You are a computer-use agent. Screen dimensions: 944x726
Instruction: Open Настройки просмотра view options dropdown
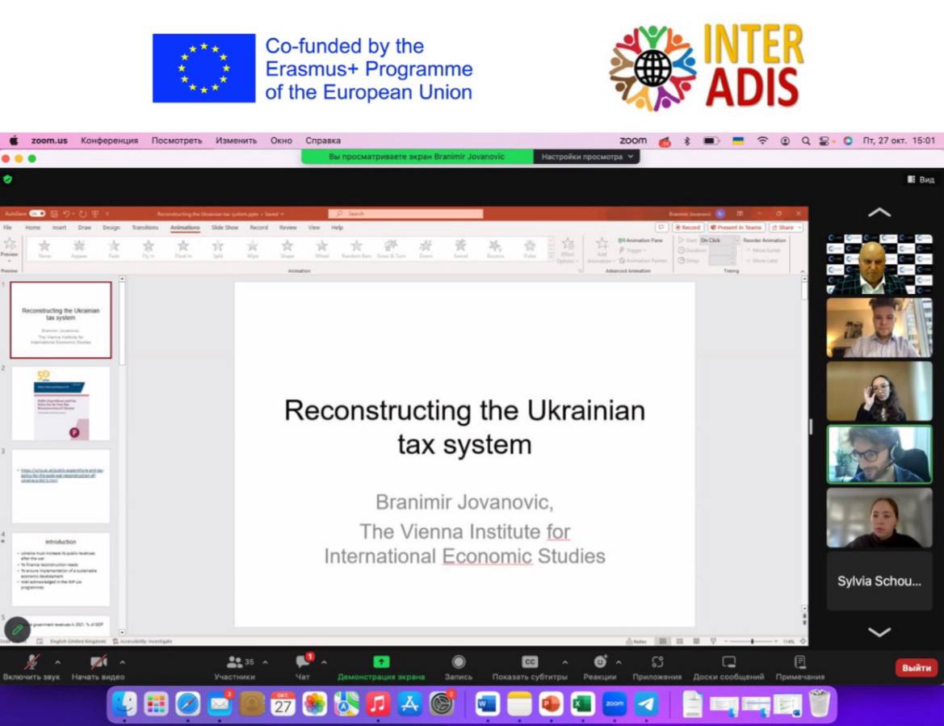point(587,157)
